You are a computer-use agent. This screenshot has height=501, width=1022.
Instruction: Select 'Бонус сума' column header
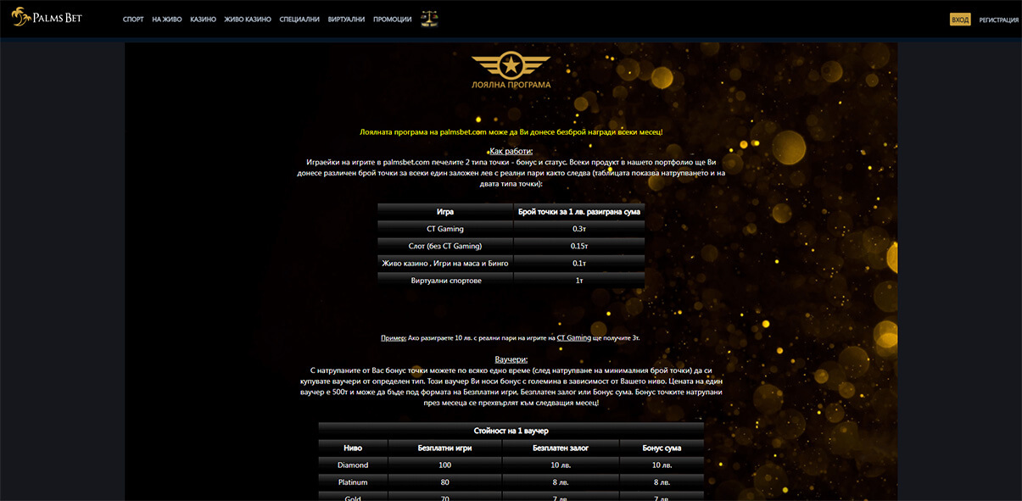(x=662, y=448)
